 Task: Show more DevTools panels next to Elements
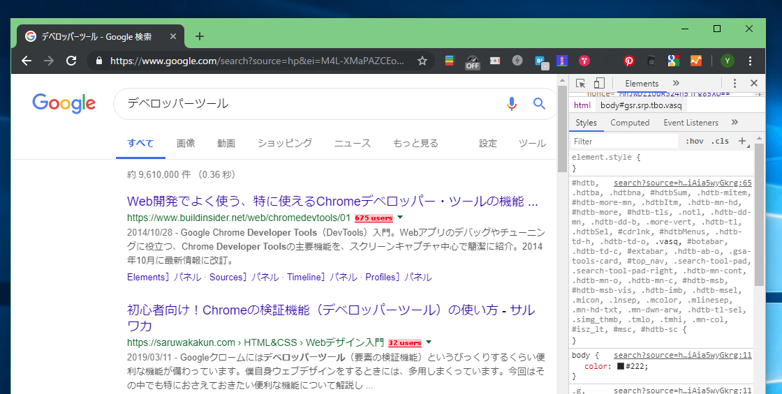[x=676, y=83]
